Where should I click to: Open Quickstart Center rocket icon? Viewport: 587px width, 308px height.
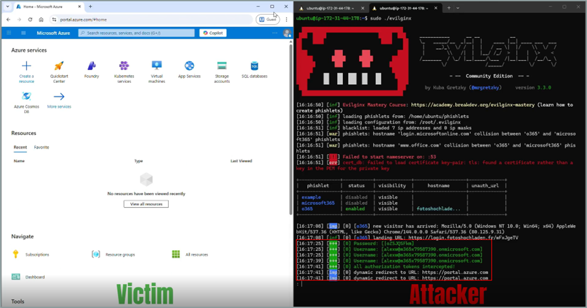pyautogui.click(x=59, y=66)
